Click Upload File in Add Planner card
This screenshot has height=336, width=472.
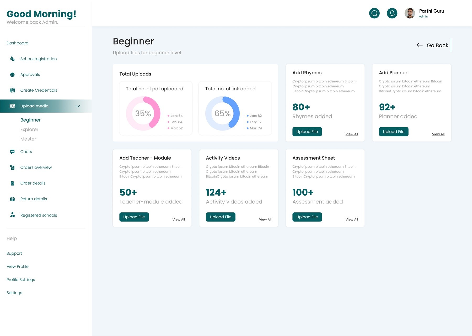click(394, 132)
